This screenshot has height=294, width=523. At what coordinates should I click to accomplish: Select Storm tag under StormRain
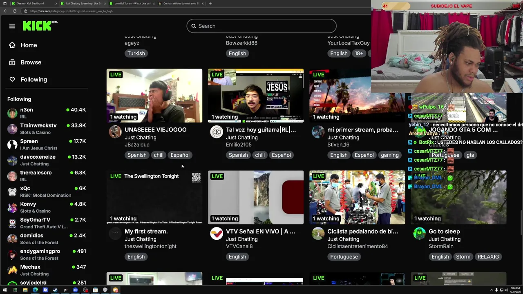[463, 257]
